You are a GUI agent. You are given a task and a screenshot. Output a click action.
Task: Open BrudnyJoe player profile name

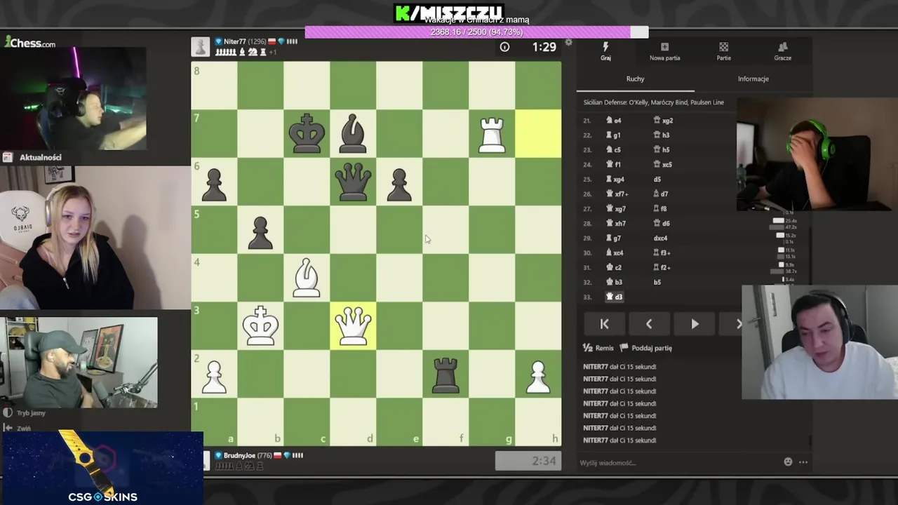pyautogui.click(x=239, y=455)
